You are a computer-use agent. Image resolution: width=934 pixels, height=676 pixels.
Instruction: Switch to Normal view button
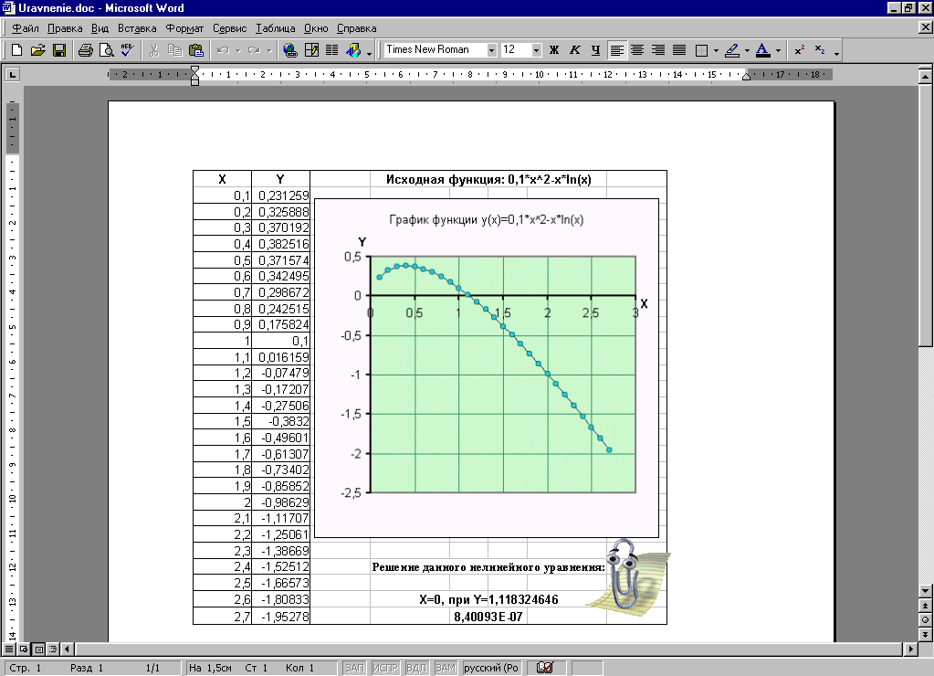coord(9,650)
